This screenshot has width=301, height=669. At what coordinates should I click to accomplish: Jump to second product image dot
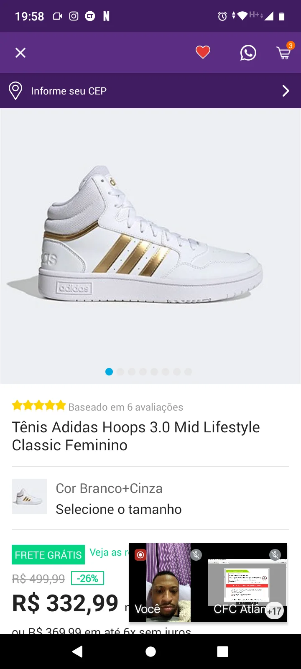click(120, 372)
